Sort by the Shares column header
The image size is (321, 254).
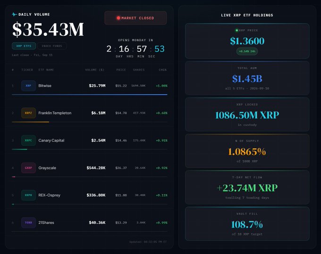coord(139,70)
